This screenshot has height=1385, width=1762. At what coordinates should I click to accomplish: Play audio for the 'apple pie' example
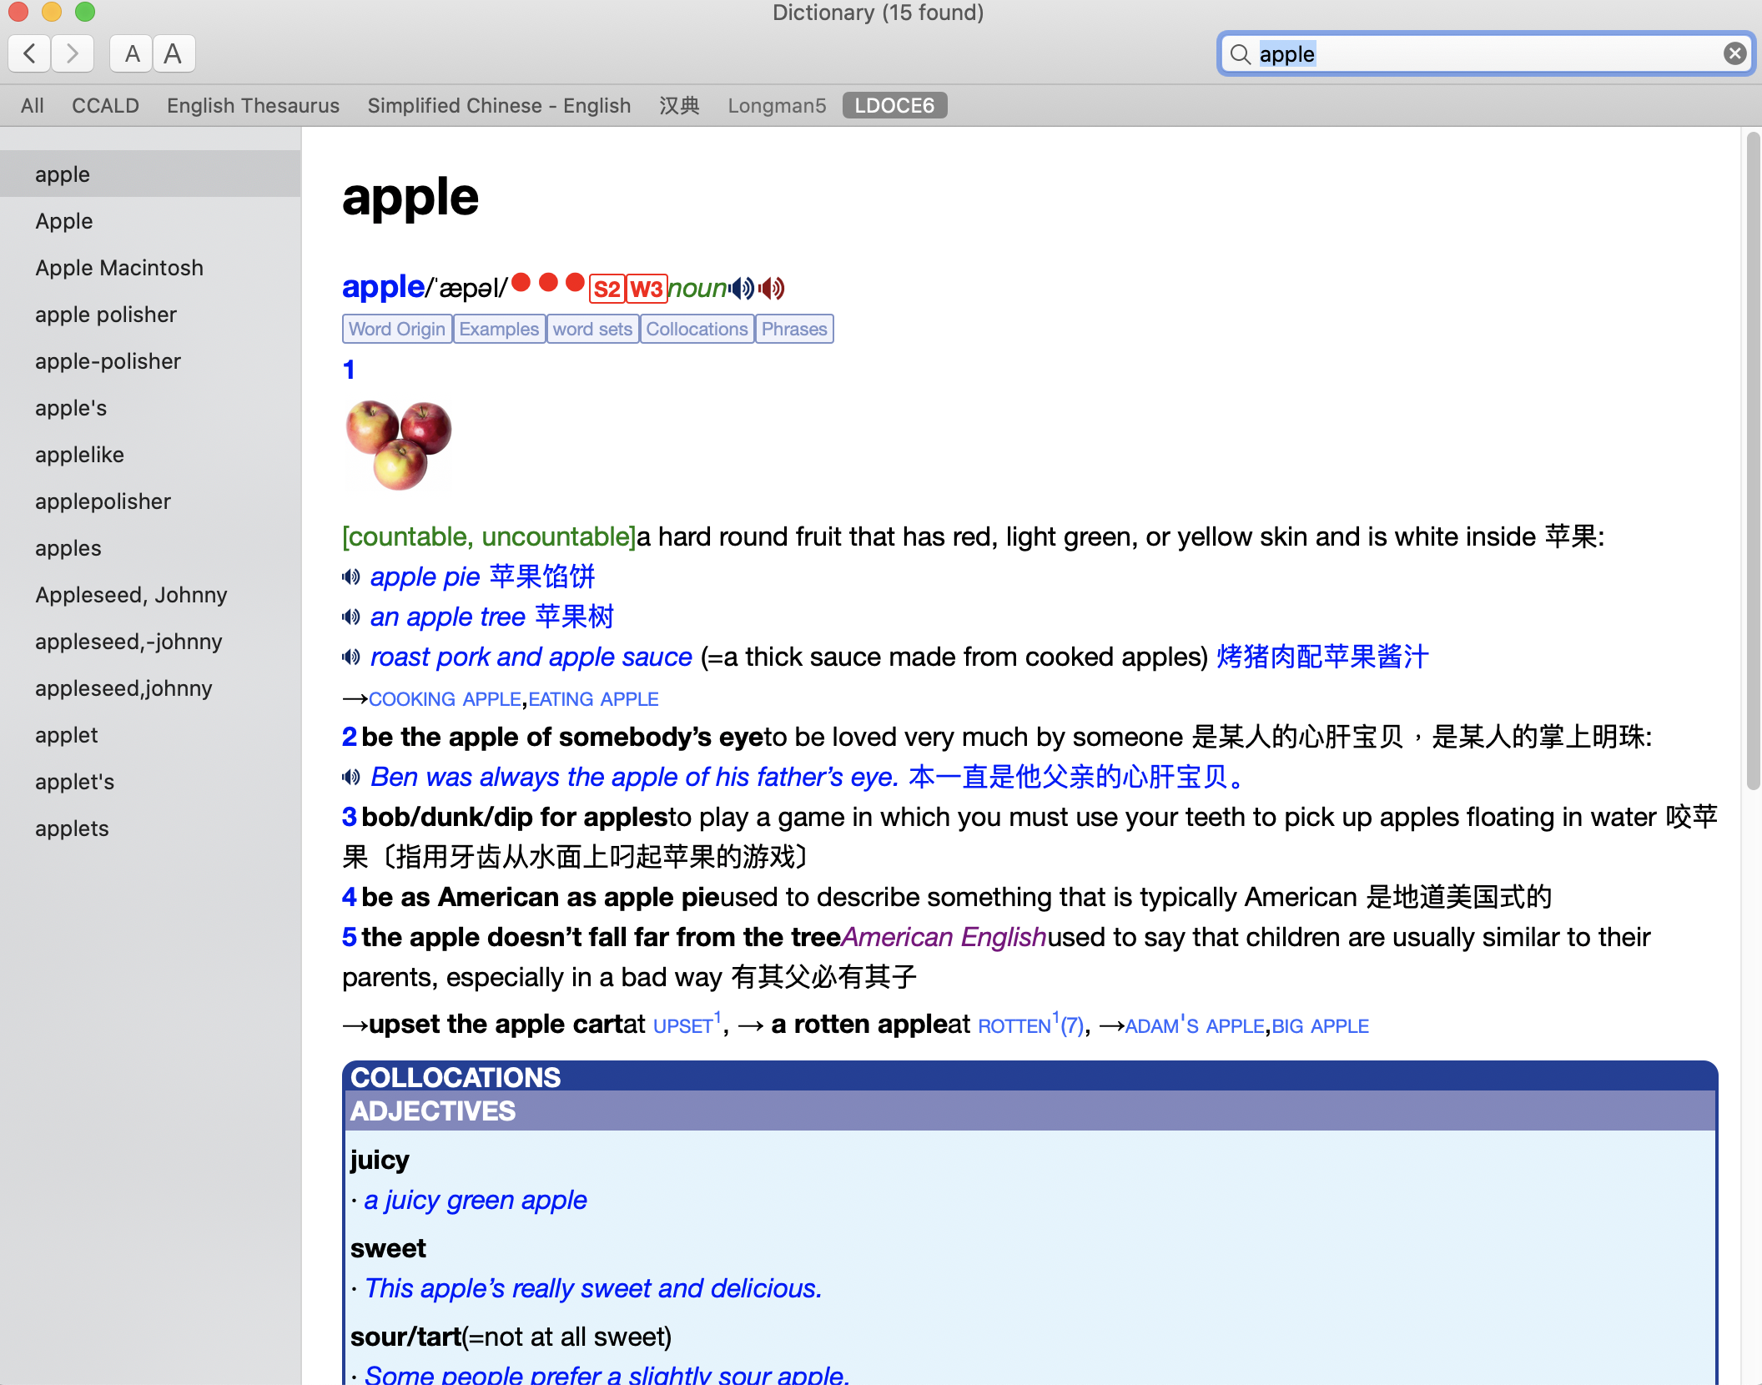coord(351,577)
